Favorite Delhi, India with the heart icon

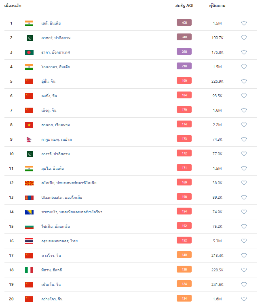tap(244, 23)
